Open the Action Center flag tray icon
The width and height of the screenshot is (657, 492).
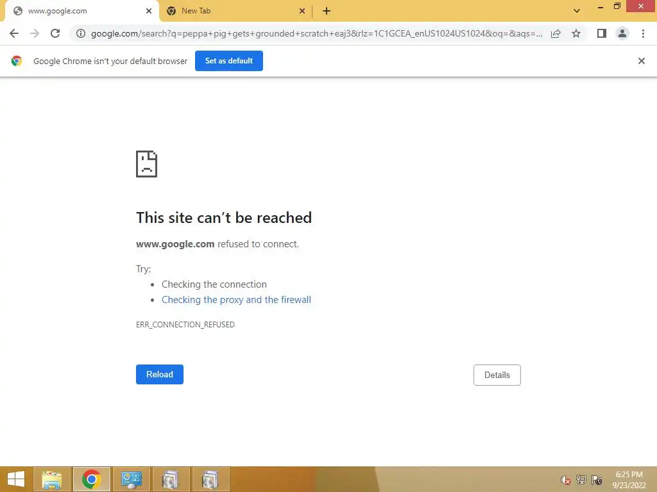coord(597,480)
